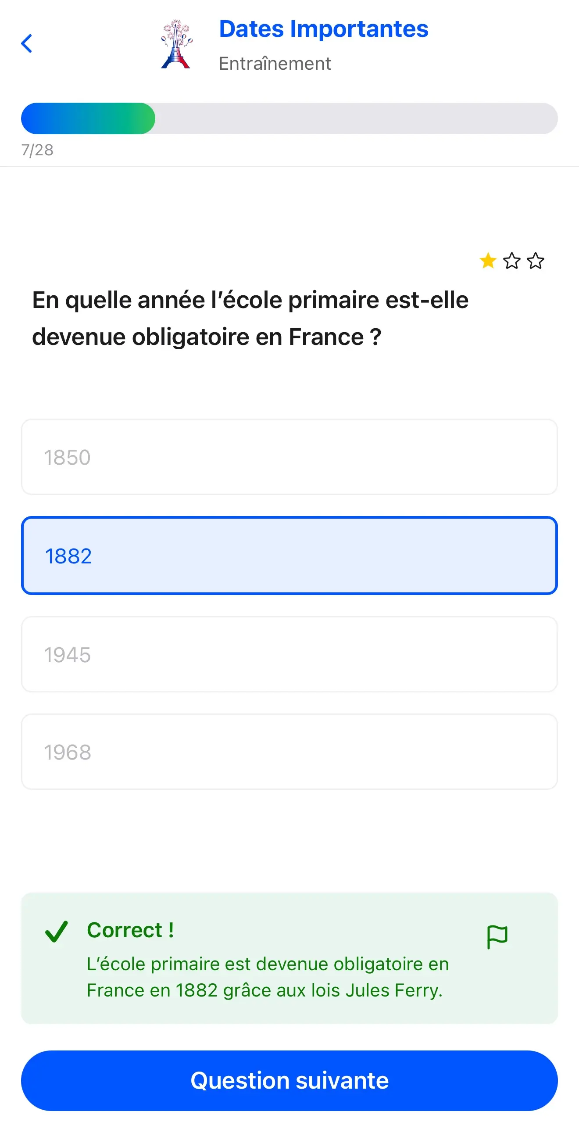Click the Correct! feedback heading
The height and width of the screenshot is (1140, 579).
click(130, 930)
